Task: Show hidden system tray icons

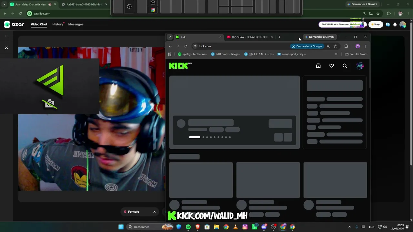Action: 349,227
